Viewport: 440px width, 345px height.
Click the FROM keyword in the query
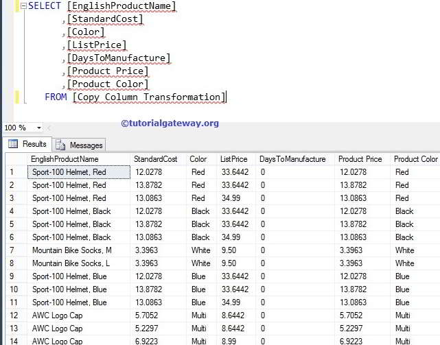coord(56,97)
